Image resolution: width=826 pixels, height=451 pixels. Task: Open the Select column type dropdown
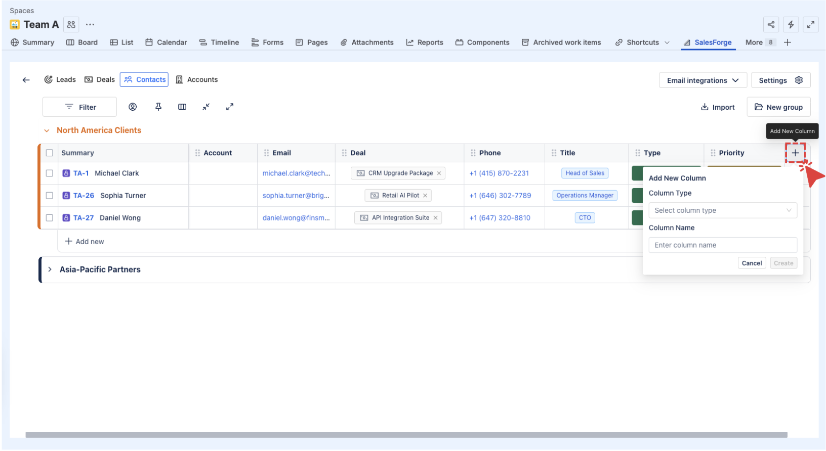click(722, 210)
